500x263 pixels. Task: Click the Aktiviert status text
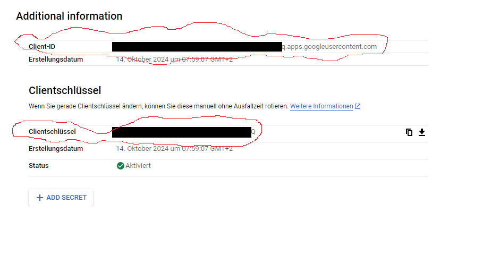(x=138, y=166)
